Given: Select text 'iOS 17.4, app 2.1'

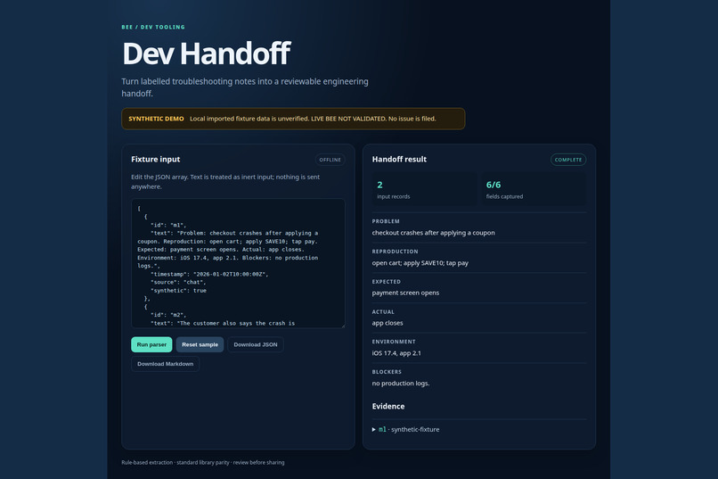Looking at the screenshot, I should pyautogui.click(x=396, y=353).
